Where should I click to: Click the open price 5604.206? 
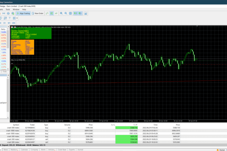point(89,139)
